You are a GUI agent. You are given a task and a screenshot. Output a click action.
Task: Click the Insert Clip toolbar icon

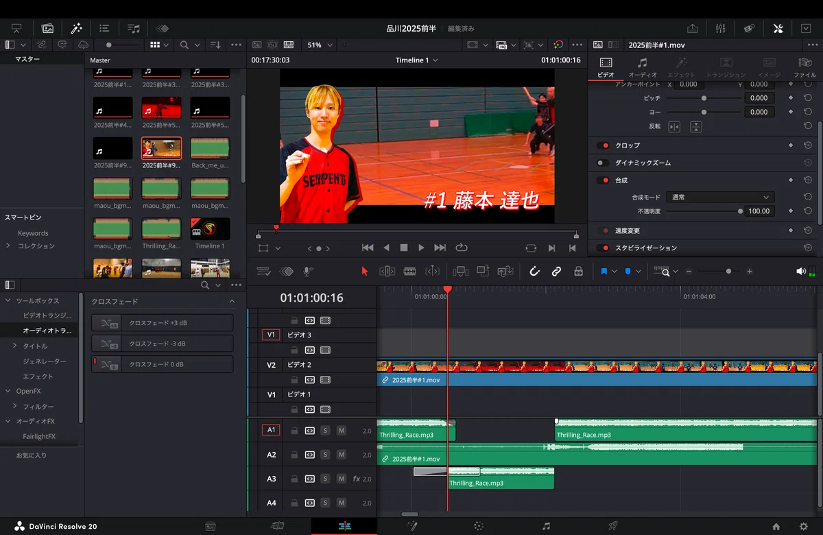pos(461,271)
